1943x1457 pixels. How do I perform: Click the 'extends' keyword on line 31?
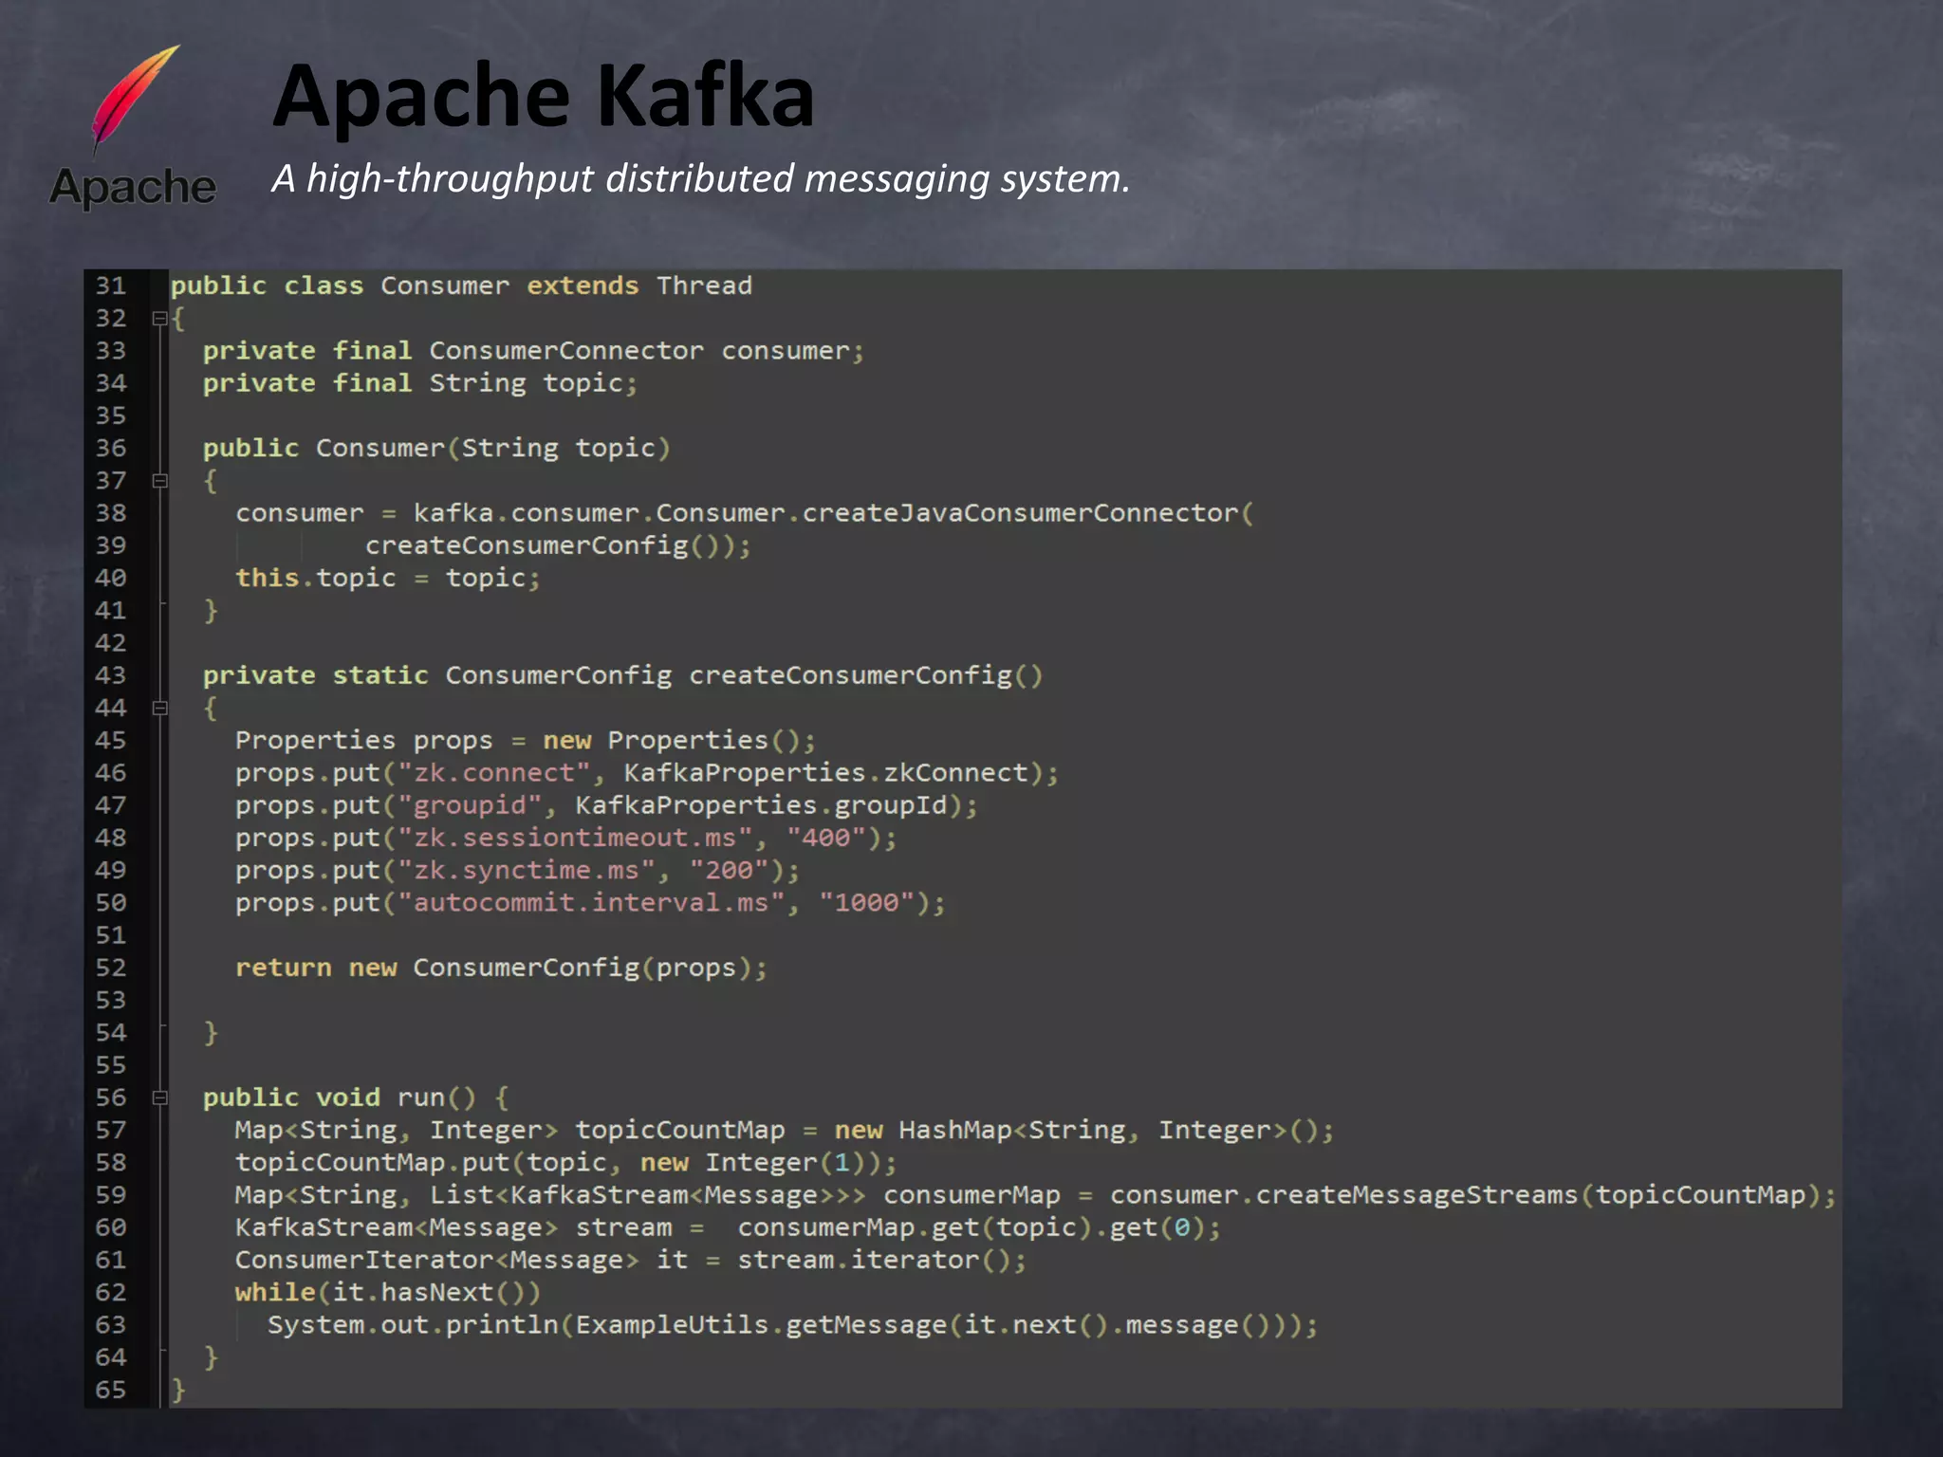click(x=583, y=286)
